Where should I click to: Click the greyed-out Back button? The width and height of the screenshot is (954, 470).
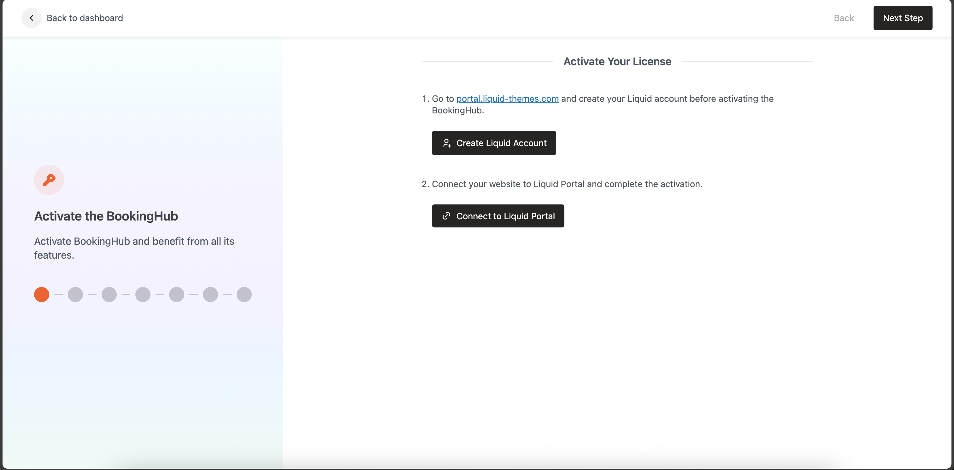[843, 18]
